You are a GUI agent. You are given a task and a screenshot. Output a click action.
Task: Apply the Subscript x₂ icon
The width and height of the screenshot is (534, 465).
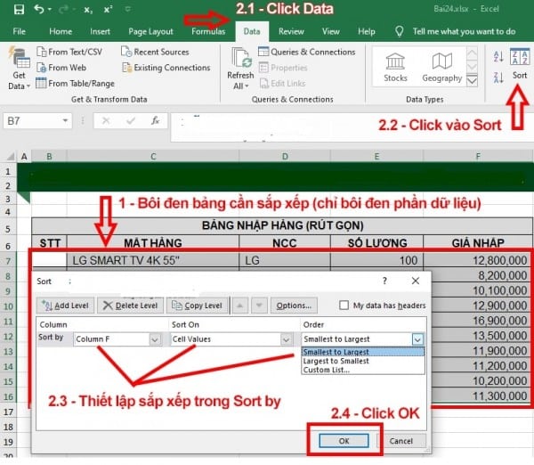tap(88, 10)
